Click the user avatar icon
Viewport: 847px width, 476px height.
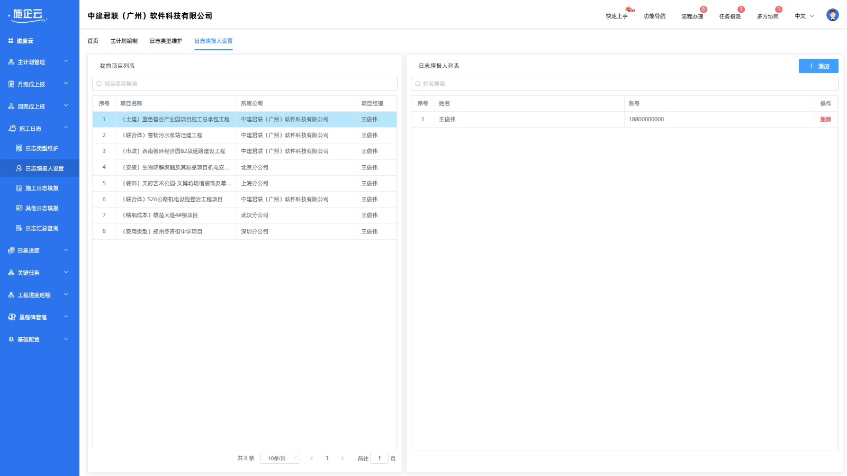tap(832, 15)
